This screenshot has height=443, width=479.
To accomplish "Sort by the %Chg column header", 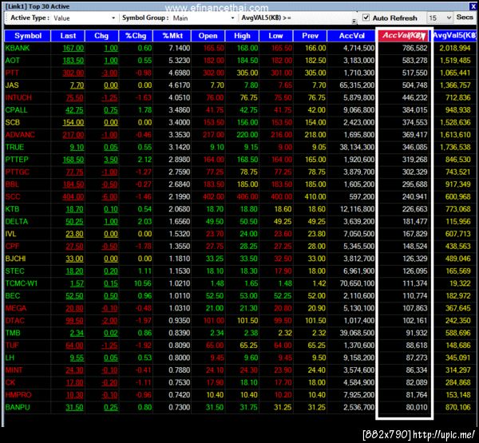I will pos(136,36).
